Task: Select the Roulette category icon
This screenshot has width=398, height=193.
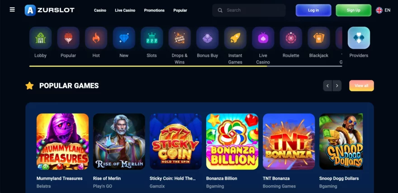Action: (291, 38)
